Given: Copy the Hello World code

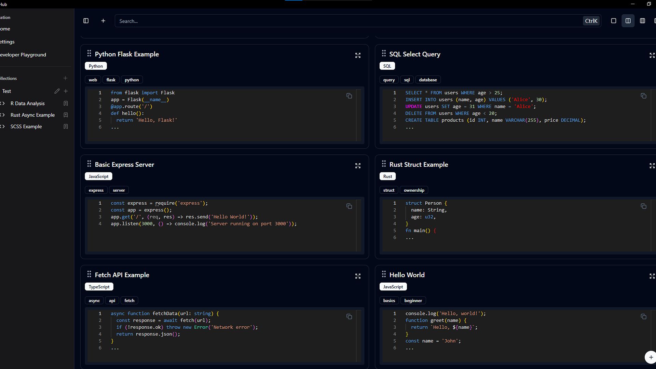Looking at the screenshot, I should (x=643, y=317).
